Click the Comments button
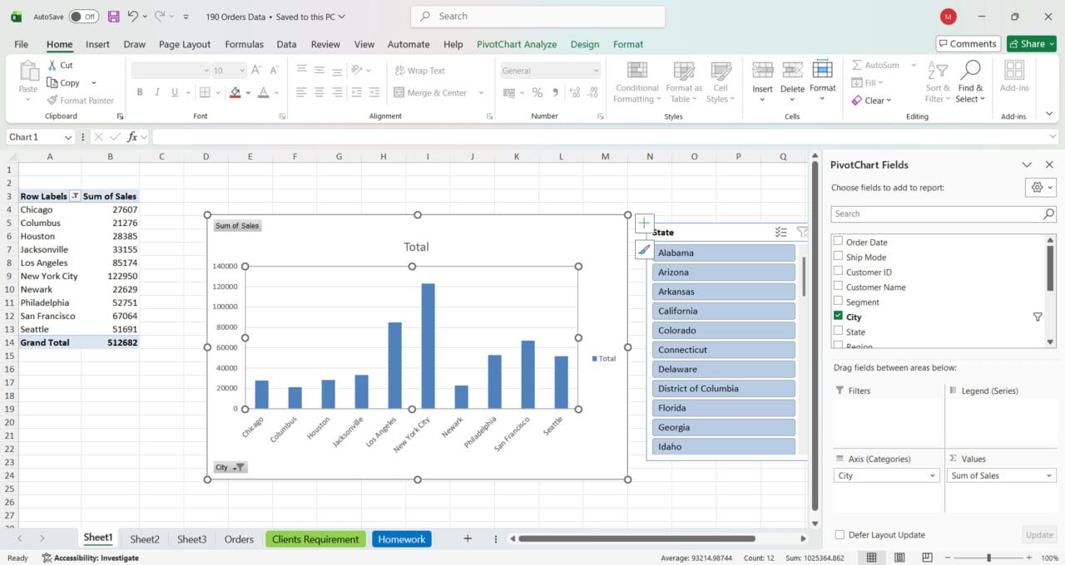 tap(968, 44)
